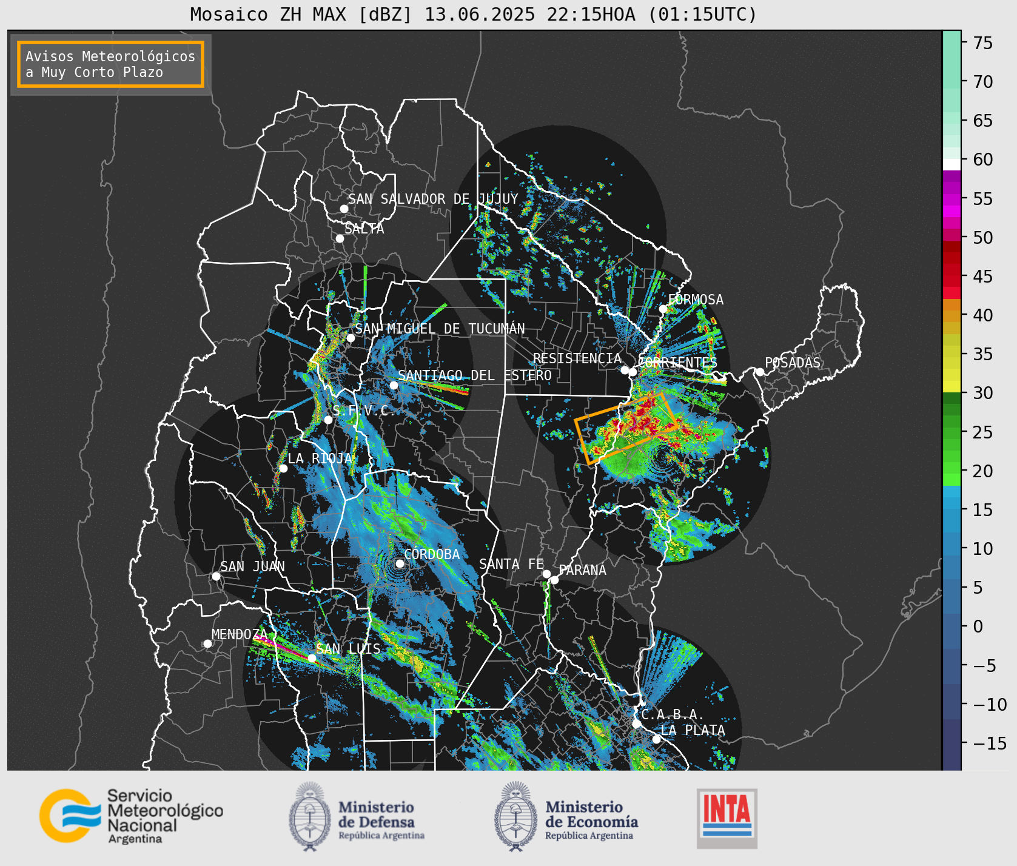Image resolution: width=1017 pixels, height=866 pixels.
Task: Click the 25 tick label on colorbar
Action: (x=983, y=432)
